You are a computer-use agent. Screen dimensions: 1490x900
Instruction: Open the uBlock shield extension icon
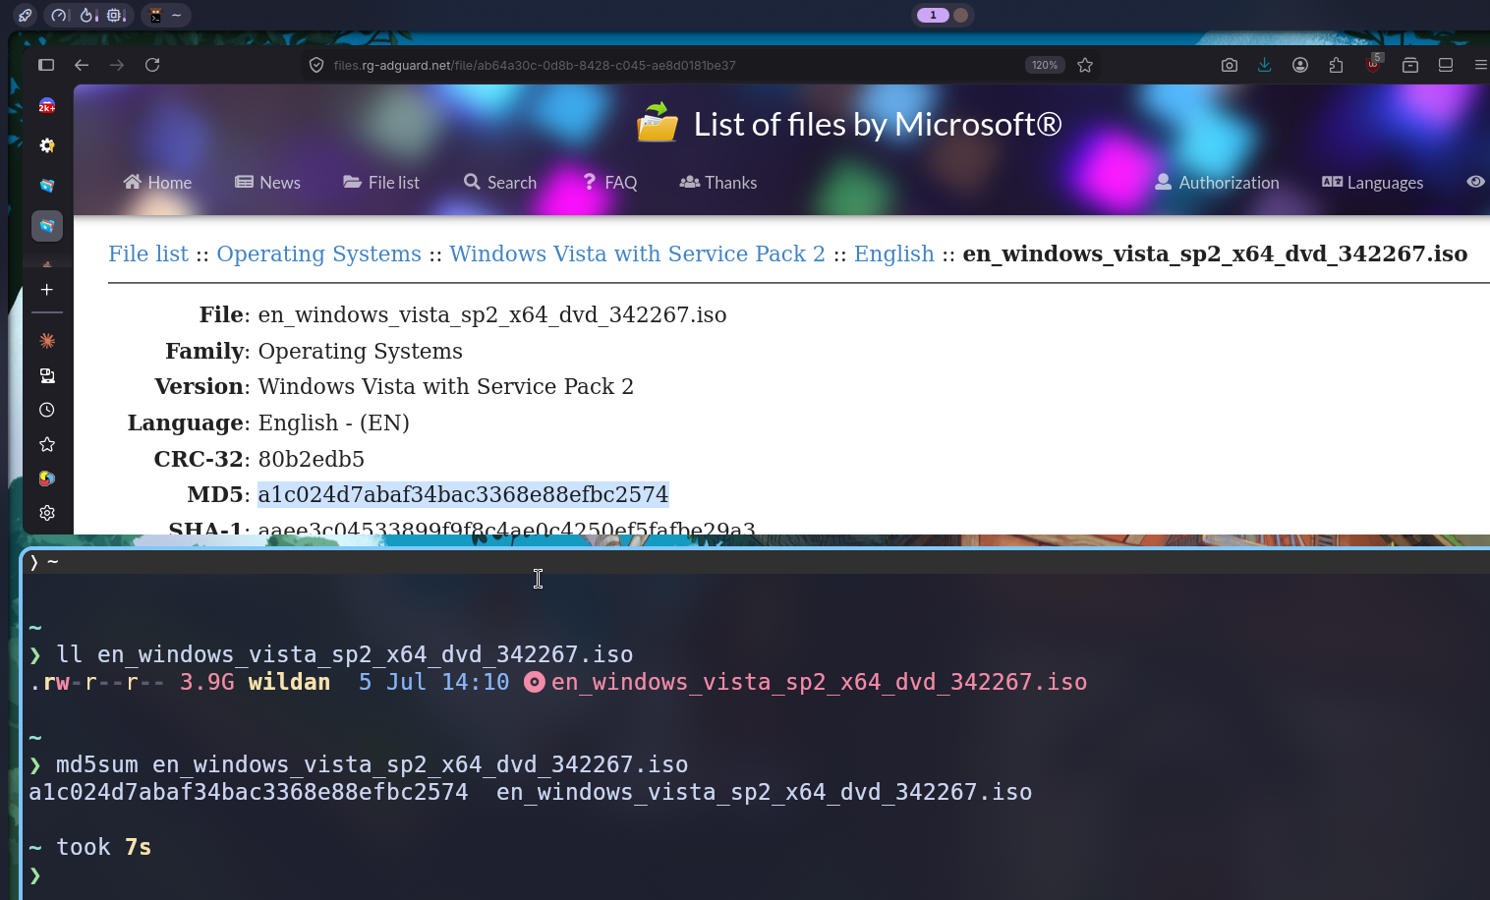[x=1373, y=64]
